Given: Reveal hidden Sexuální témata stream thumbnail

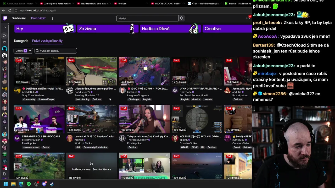Looking at the screenshot, I should (92, 166).
